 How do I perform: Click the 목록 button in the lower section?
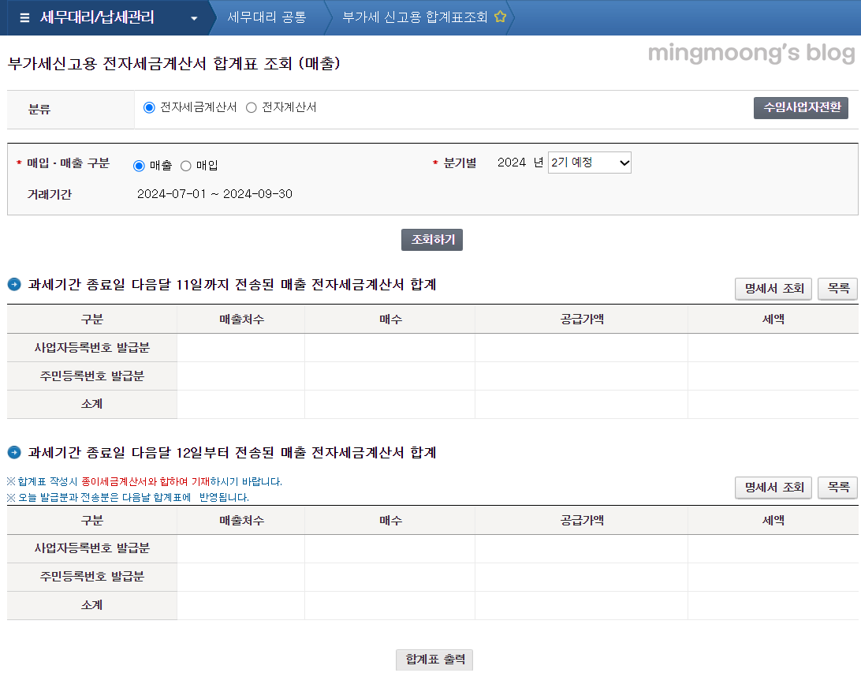click(837, 488)
